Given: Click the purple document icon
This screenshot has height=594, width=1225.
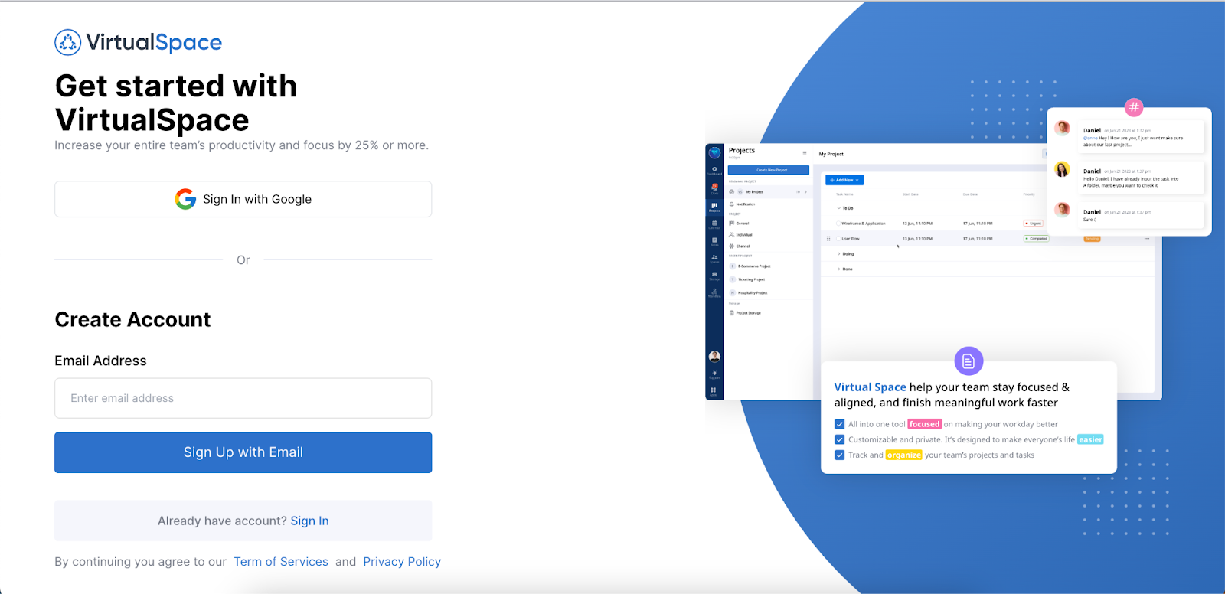Looking at the screenshot, I should (969, 361).
